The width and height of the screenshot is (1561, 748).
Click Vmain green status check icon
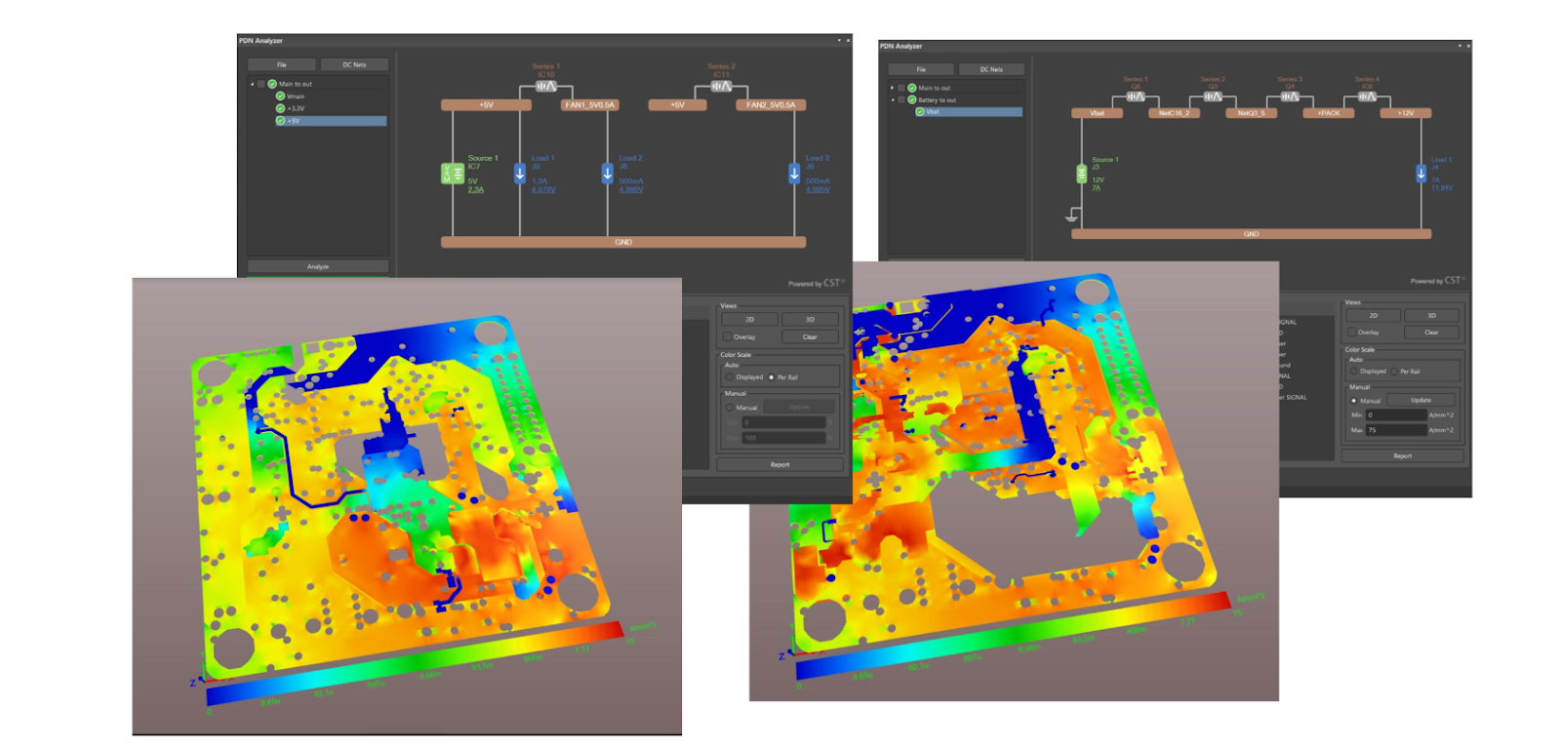tap(280, 96)
